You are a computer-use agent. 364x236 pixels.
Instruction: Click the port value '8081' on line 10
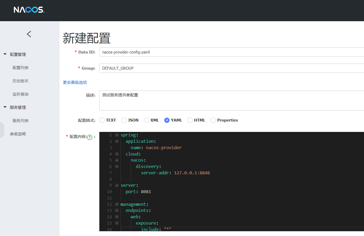pyautogui.click(x=146, y=192)
